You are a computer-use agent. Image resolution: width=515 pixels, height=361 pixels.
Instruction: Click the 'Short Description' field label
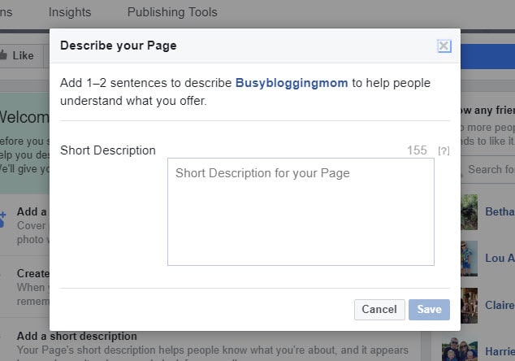tap(108, 150)
